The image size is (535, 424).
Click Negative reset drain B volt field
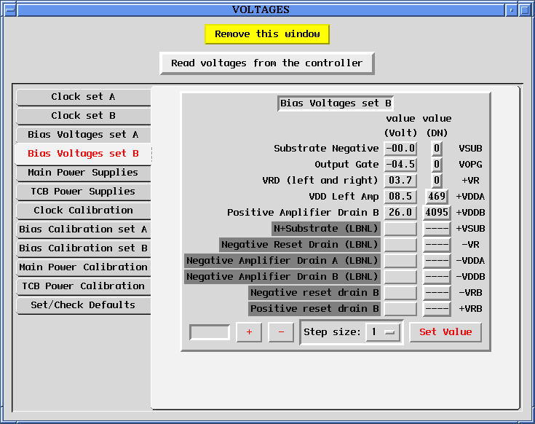(400, 293)
